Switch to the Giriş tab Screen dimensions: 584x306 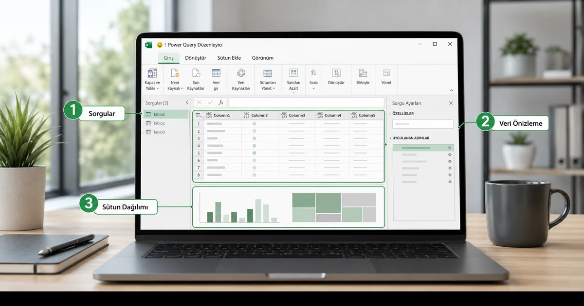(x=168, y=58)
